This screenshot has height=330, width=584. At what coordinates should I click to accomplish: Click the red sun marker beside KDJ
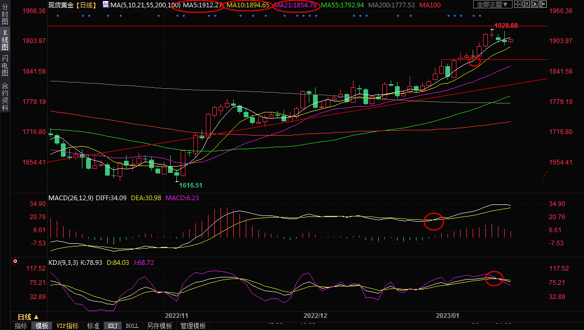pyautogui.click(x=16, y=261)
